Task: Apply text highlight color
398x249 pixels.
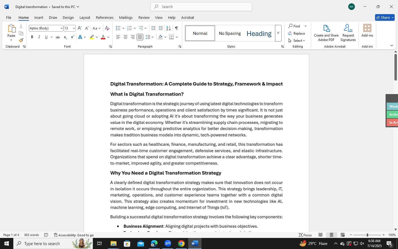Action: click(92, 37)
